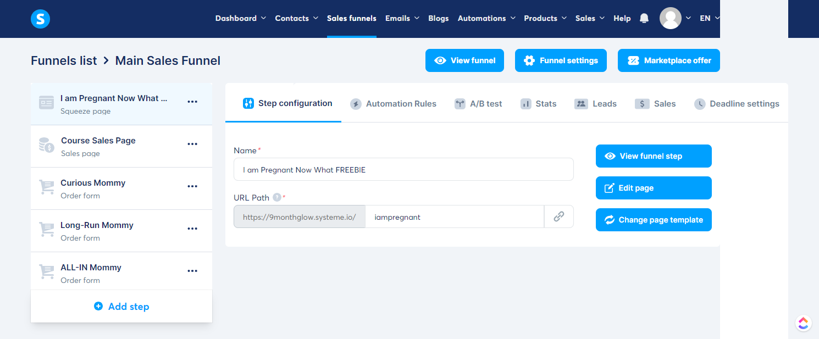Expand the Automations dropdown menu
819x339 pixels.
(x=486, y=18)
